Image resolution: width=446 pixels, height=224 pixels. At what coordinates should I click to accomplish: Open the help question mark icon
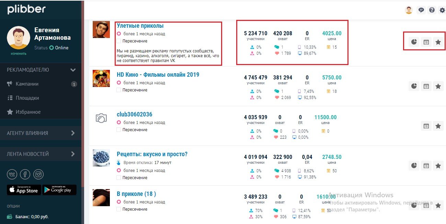pos(432,10)
